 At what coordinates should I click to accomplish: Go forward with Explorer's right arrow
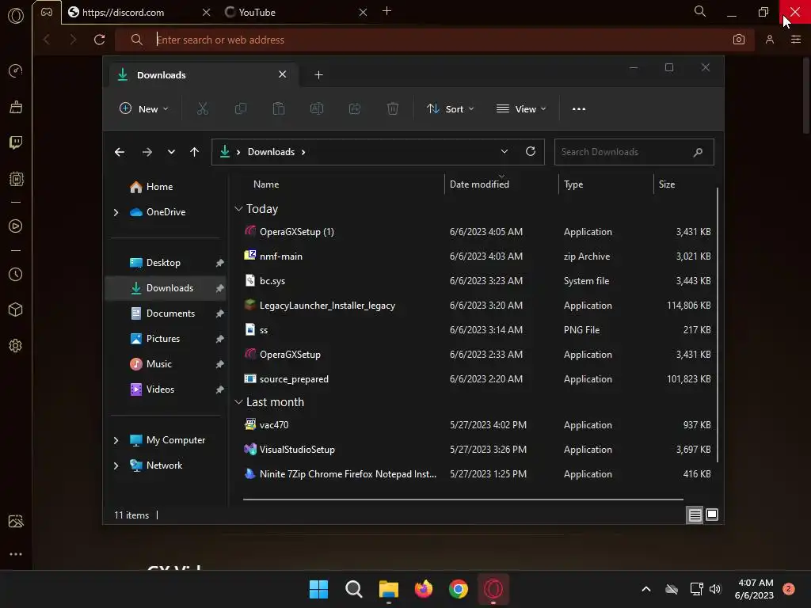(x=147, y=152)
